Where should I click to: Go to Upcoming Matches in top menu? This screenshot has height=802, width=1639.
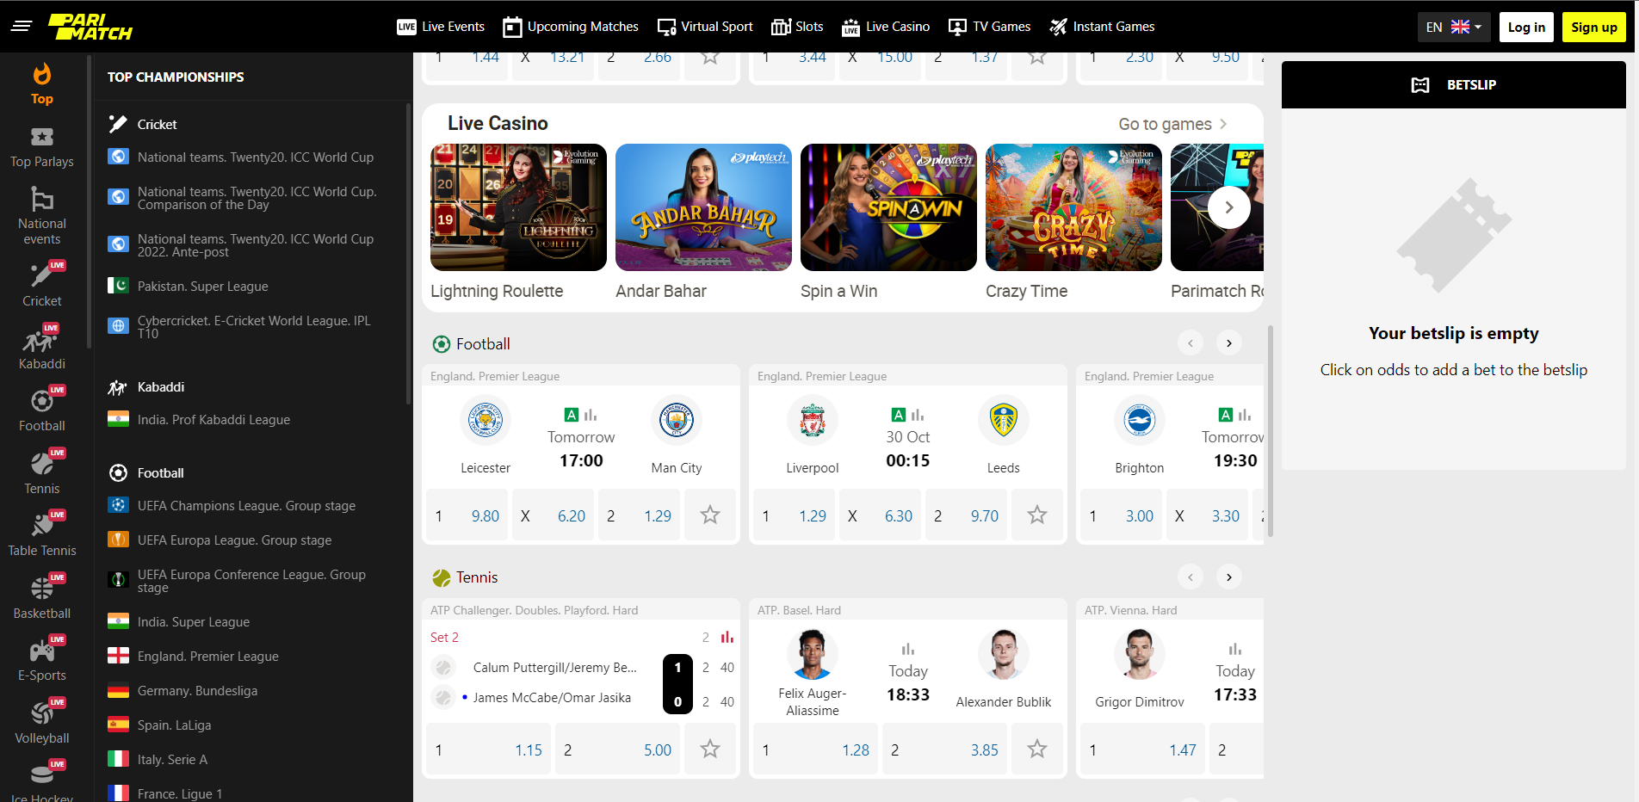[x=571, y=27]
